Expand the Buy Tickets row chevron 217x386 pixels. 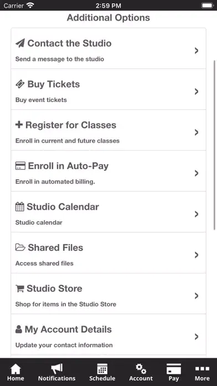pos(197,92)
